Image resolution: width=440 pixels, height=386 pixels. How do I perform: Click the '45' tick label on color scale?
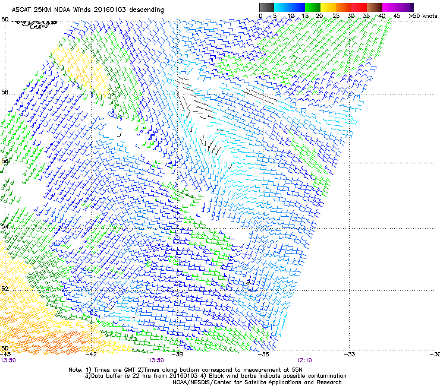pyautogui.click(x=397, y=15)
